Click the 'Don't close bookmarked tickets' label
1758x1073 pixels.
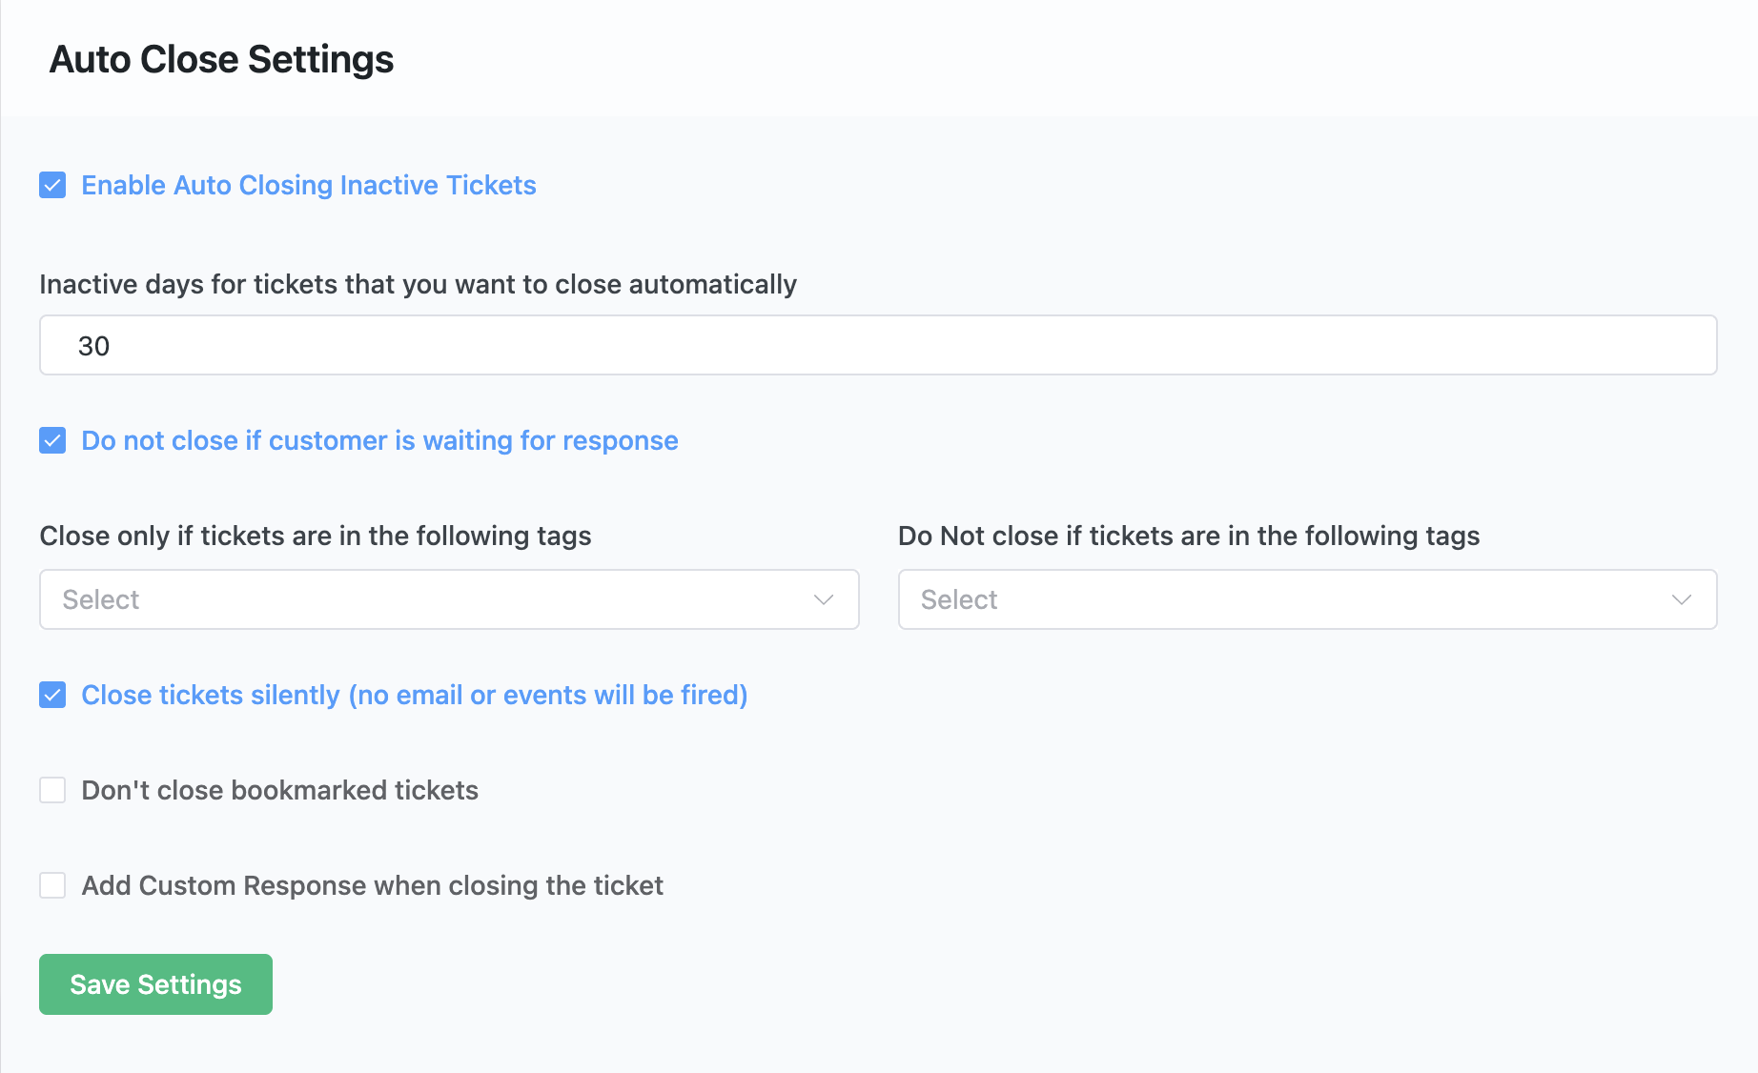pos(279,790)
